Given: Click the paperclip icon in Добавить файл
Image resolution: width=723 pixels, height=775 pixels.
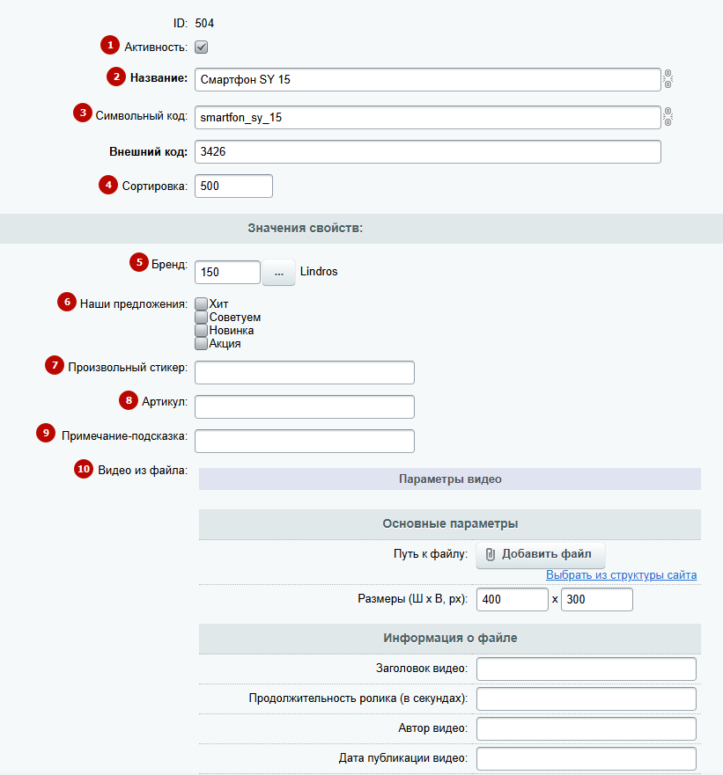Looking at the screenshot, I should point(490,554).
